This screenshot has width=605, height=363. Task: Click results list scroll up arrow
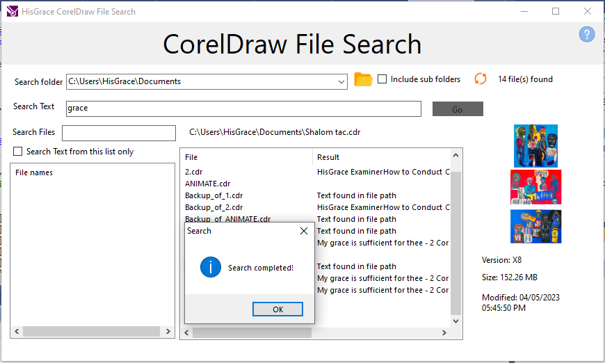455,156
